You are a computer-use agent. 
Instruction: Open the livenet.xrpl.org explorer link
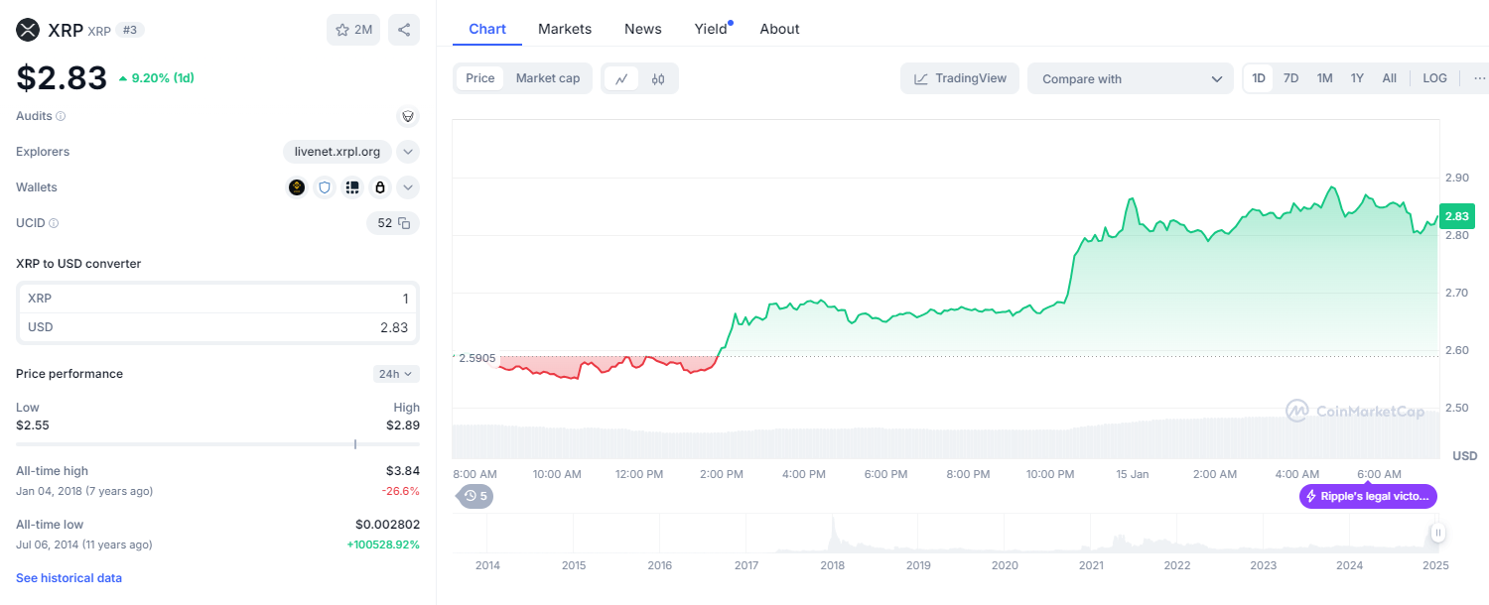(338, 152)
